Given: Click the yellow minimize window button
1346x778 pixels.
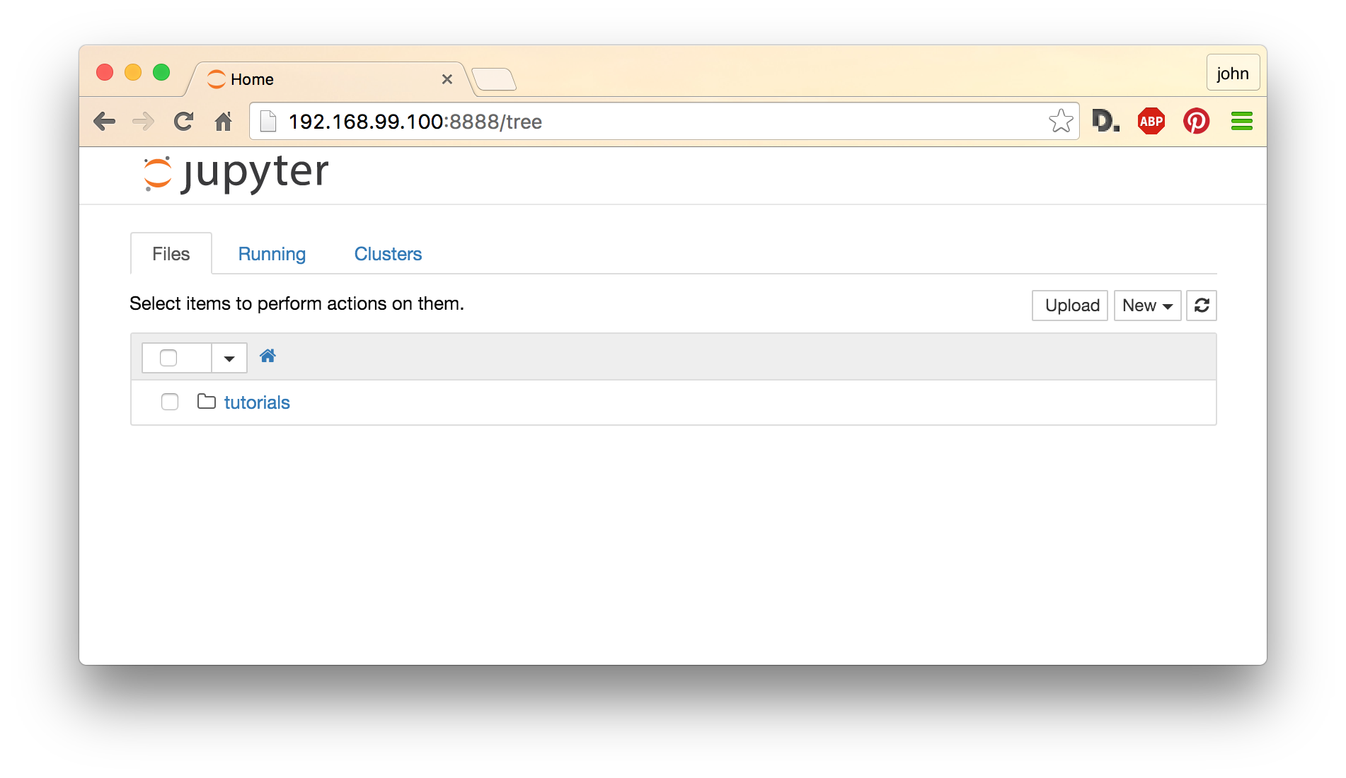Looking at the screenshot, I should click(x=133, y=72).
